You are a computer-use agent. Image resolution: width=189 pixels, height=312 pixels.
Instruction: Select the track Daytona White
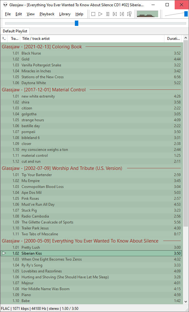[92, 83]
